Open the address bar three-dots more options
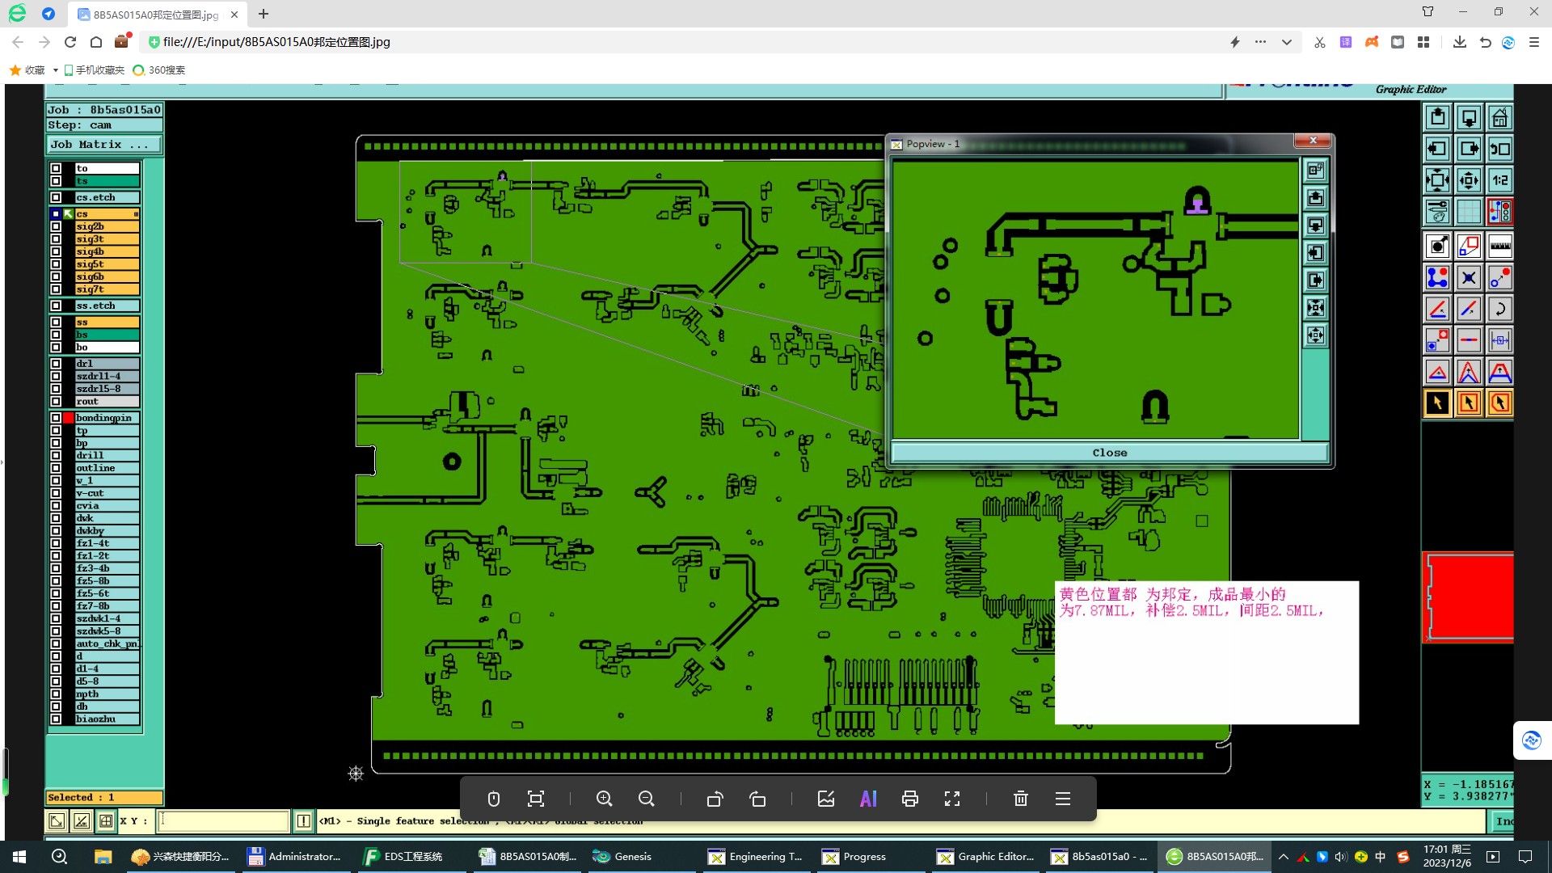The width and height of the screenshot is (1552, 873). click(1260, 42)
